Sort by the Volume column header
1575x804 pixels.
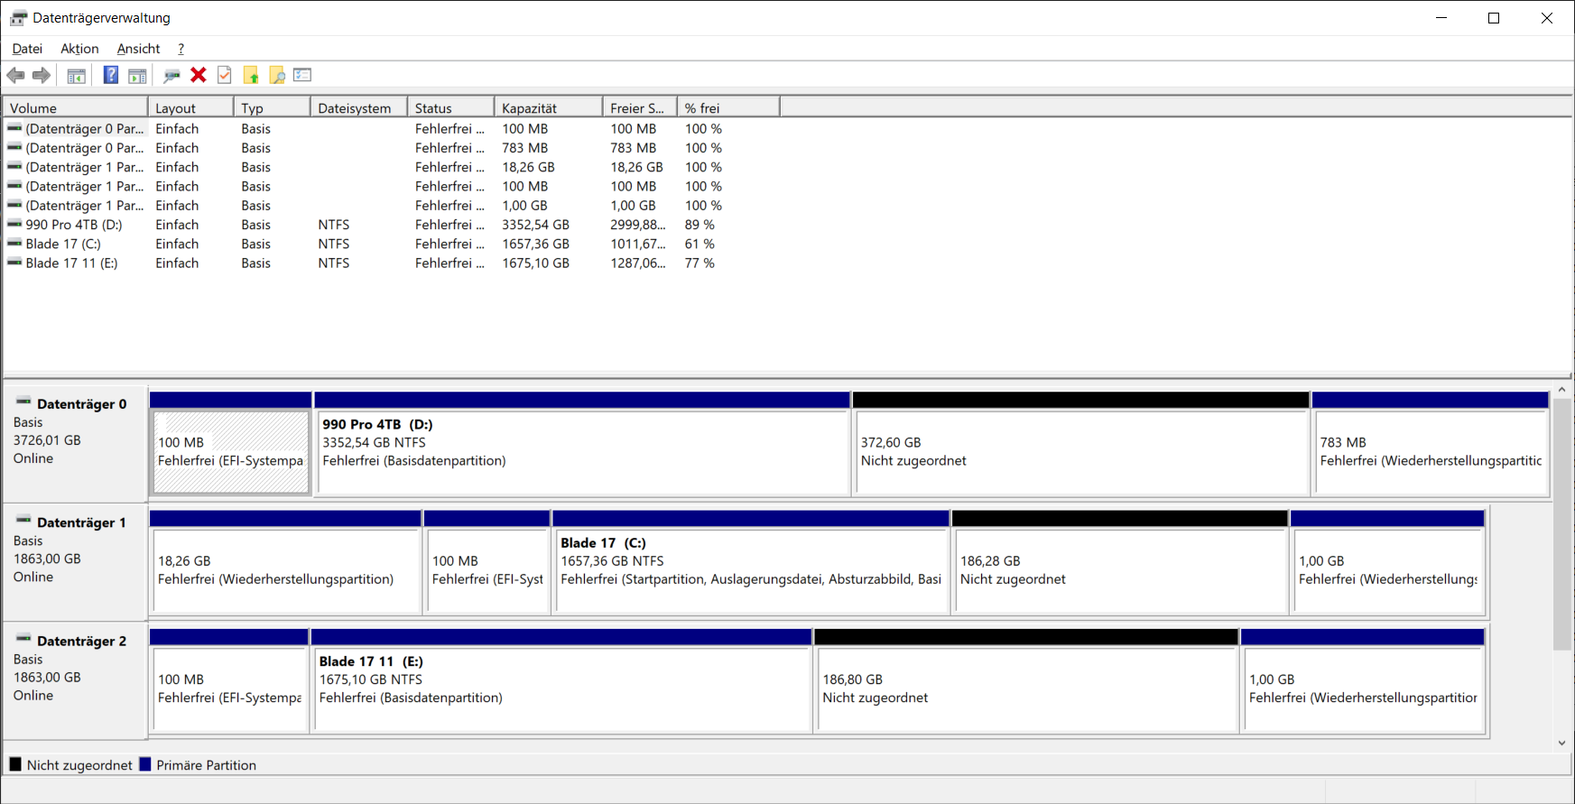click(x=76, y=108)
